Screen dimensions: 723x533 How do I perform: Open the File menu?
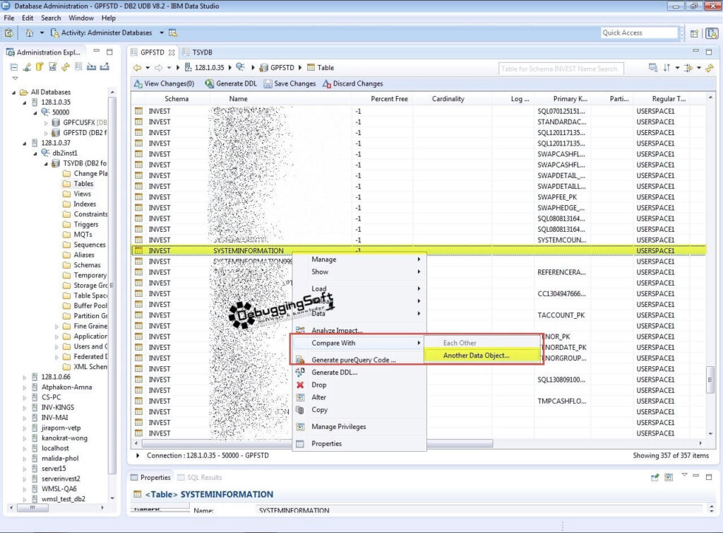click(x=8, y=18)
